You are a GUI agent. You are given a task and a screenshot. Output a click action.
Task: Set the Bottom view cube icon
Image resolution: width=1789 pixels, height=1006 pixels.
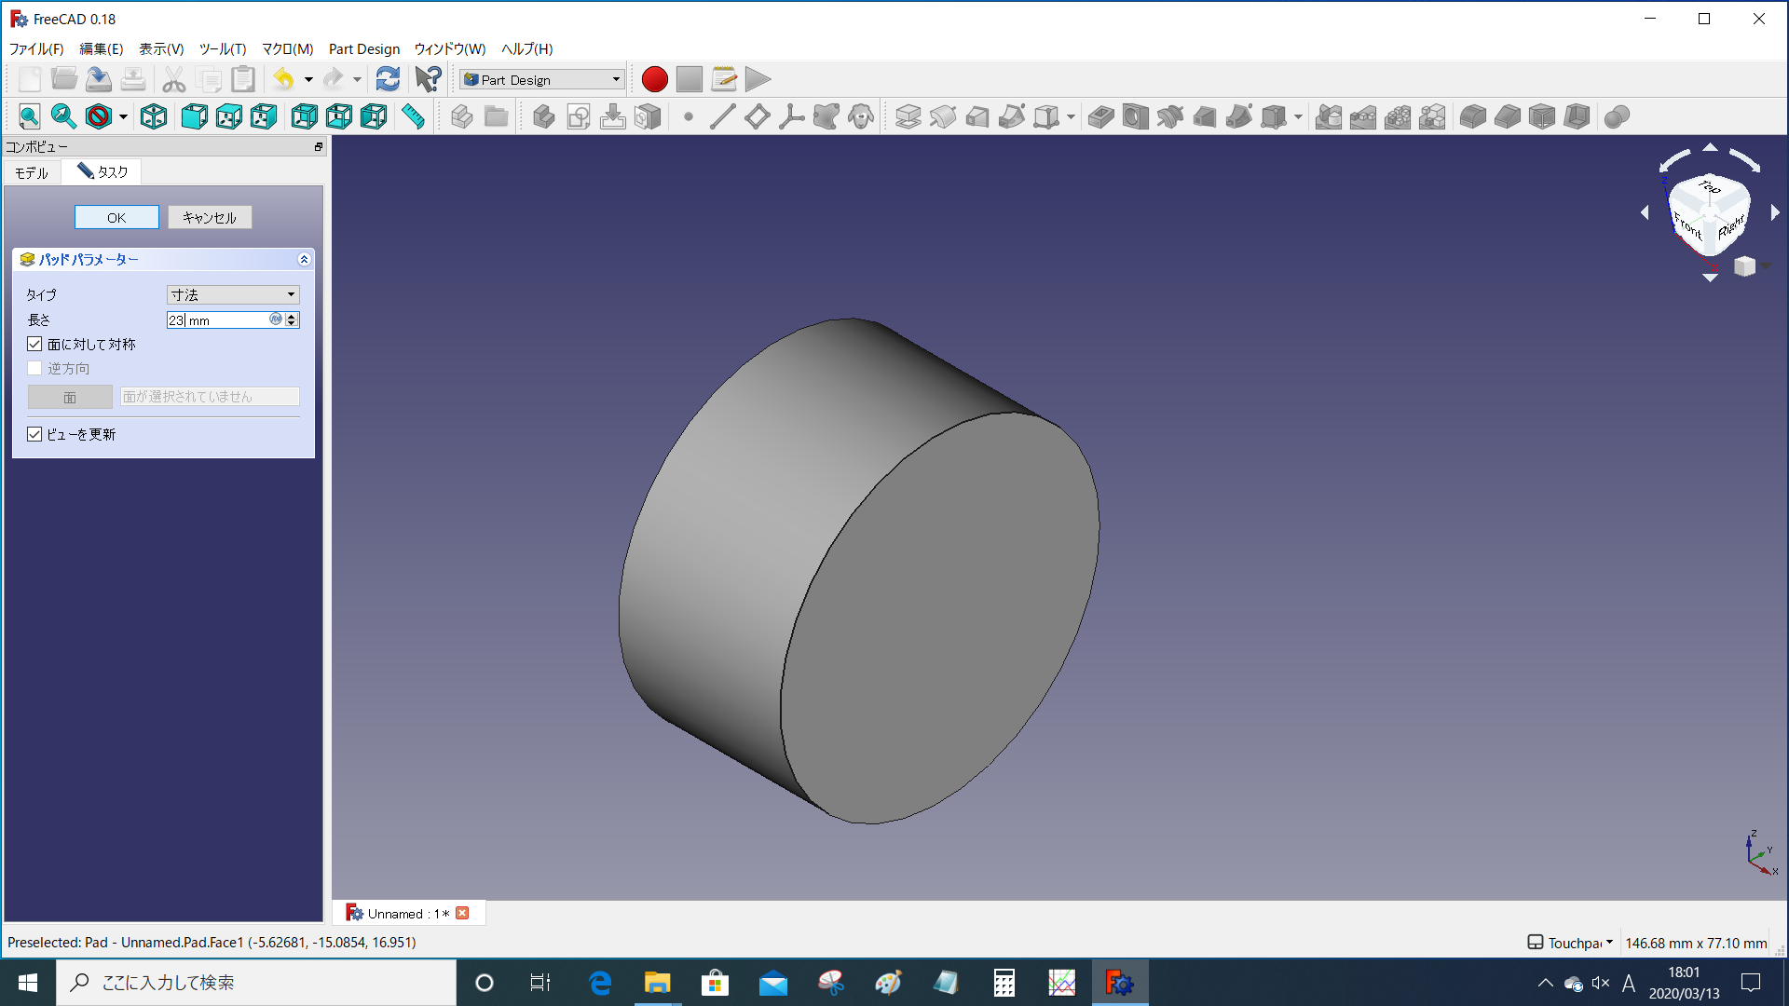[339, 116]
